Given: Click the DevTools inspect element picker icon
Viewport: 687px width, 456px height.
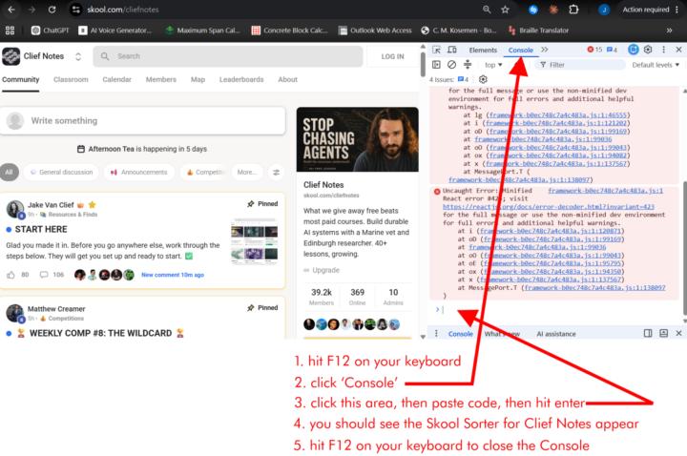Looking at the screenshot, I should [x=436, y=50].
